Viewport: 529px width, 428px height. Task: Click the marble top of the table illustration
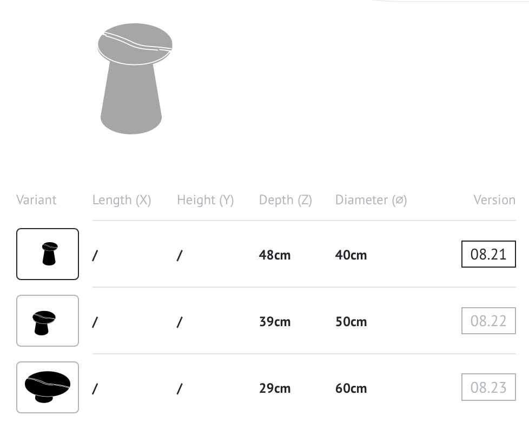(135, 44)
